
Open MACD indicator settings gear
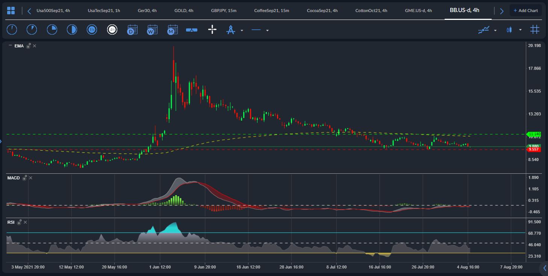click(24, 178)
